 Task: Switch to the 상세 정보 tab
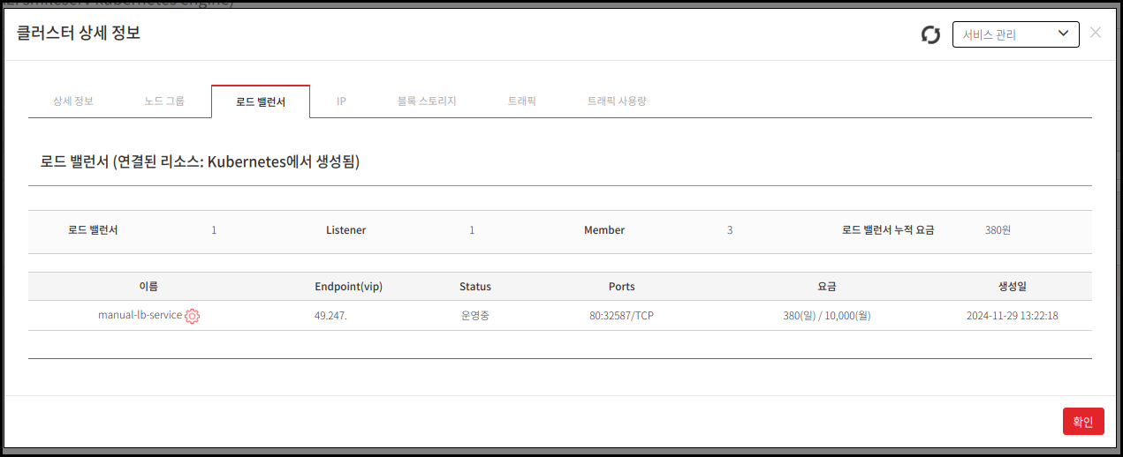coord(73,101)
